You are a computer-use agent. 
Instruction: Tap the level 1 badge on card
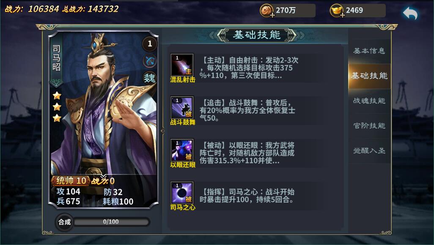click(x=150, y=44)
